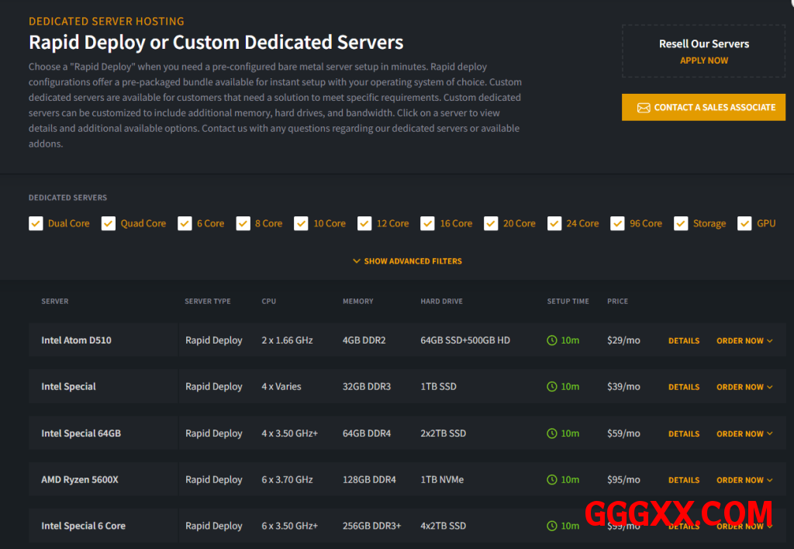The width and height of the screenshot is (794, 549).
Task: Click the clock icon in AMD Ryzen 5600X row
Action: [552, 480]
